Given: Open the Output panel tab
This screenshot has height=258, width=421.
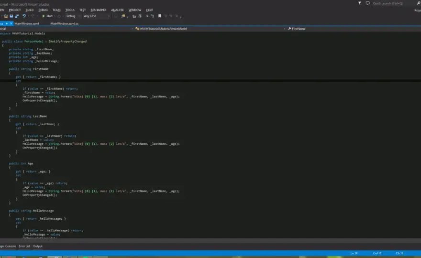Looking at the screenshot, I should pos(38,246).
